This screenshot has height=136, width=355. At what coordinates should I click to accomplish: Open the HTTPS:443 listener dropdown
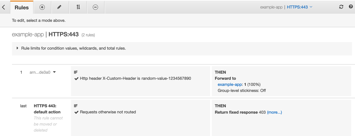300,7
